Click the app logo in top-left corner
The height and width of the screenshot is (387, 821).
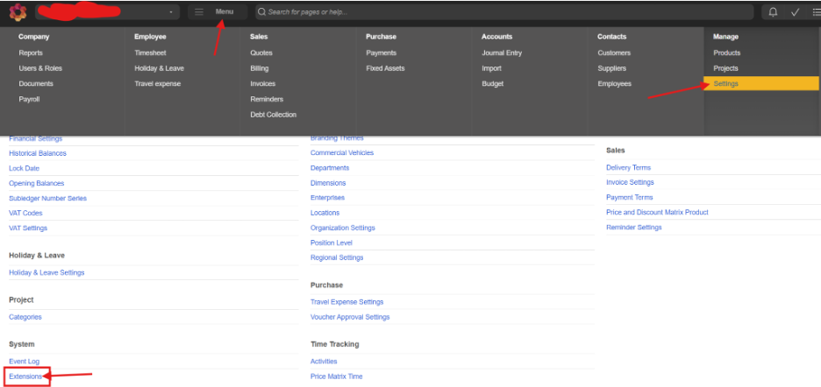[x=17, y=12]
